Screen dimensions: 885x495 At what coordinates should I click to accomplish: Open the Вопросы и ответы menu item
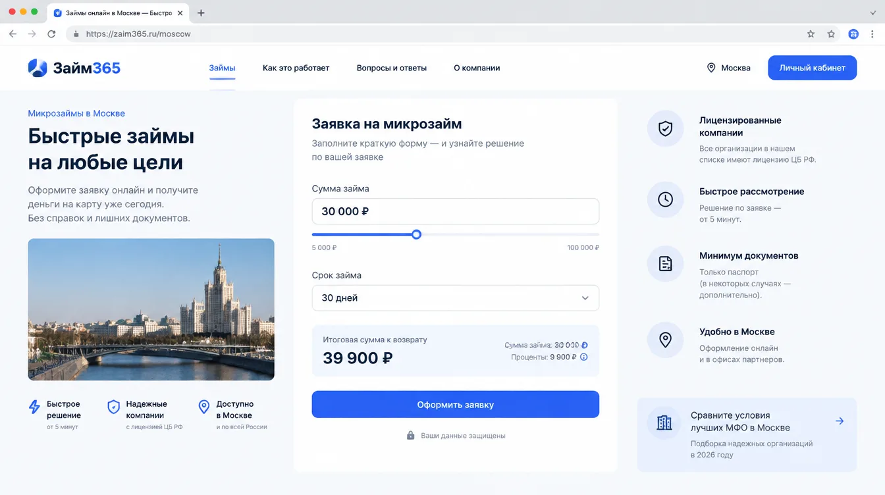(392, 68)
